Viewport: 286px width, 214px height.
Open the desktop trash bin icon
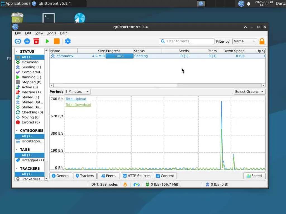pyautogui.click(x=17, y=18)
